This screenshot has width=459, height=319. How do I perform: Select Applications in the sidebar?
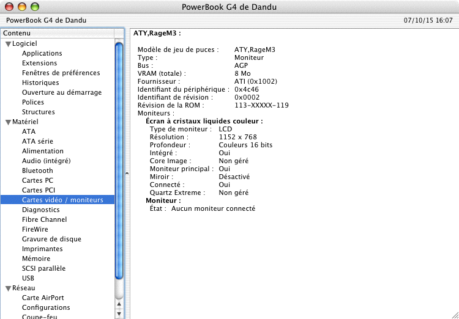point(42,53)
